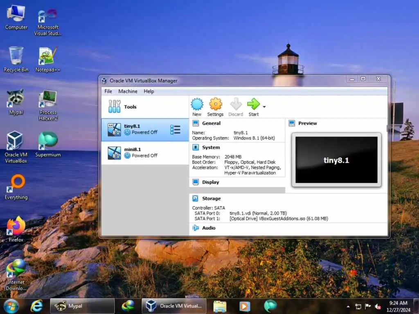Open the File menu
419x314 pixels.
tap(108, 91)
